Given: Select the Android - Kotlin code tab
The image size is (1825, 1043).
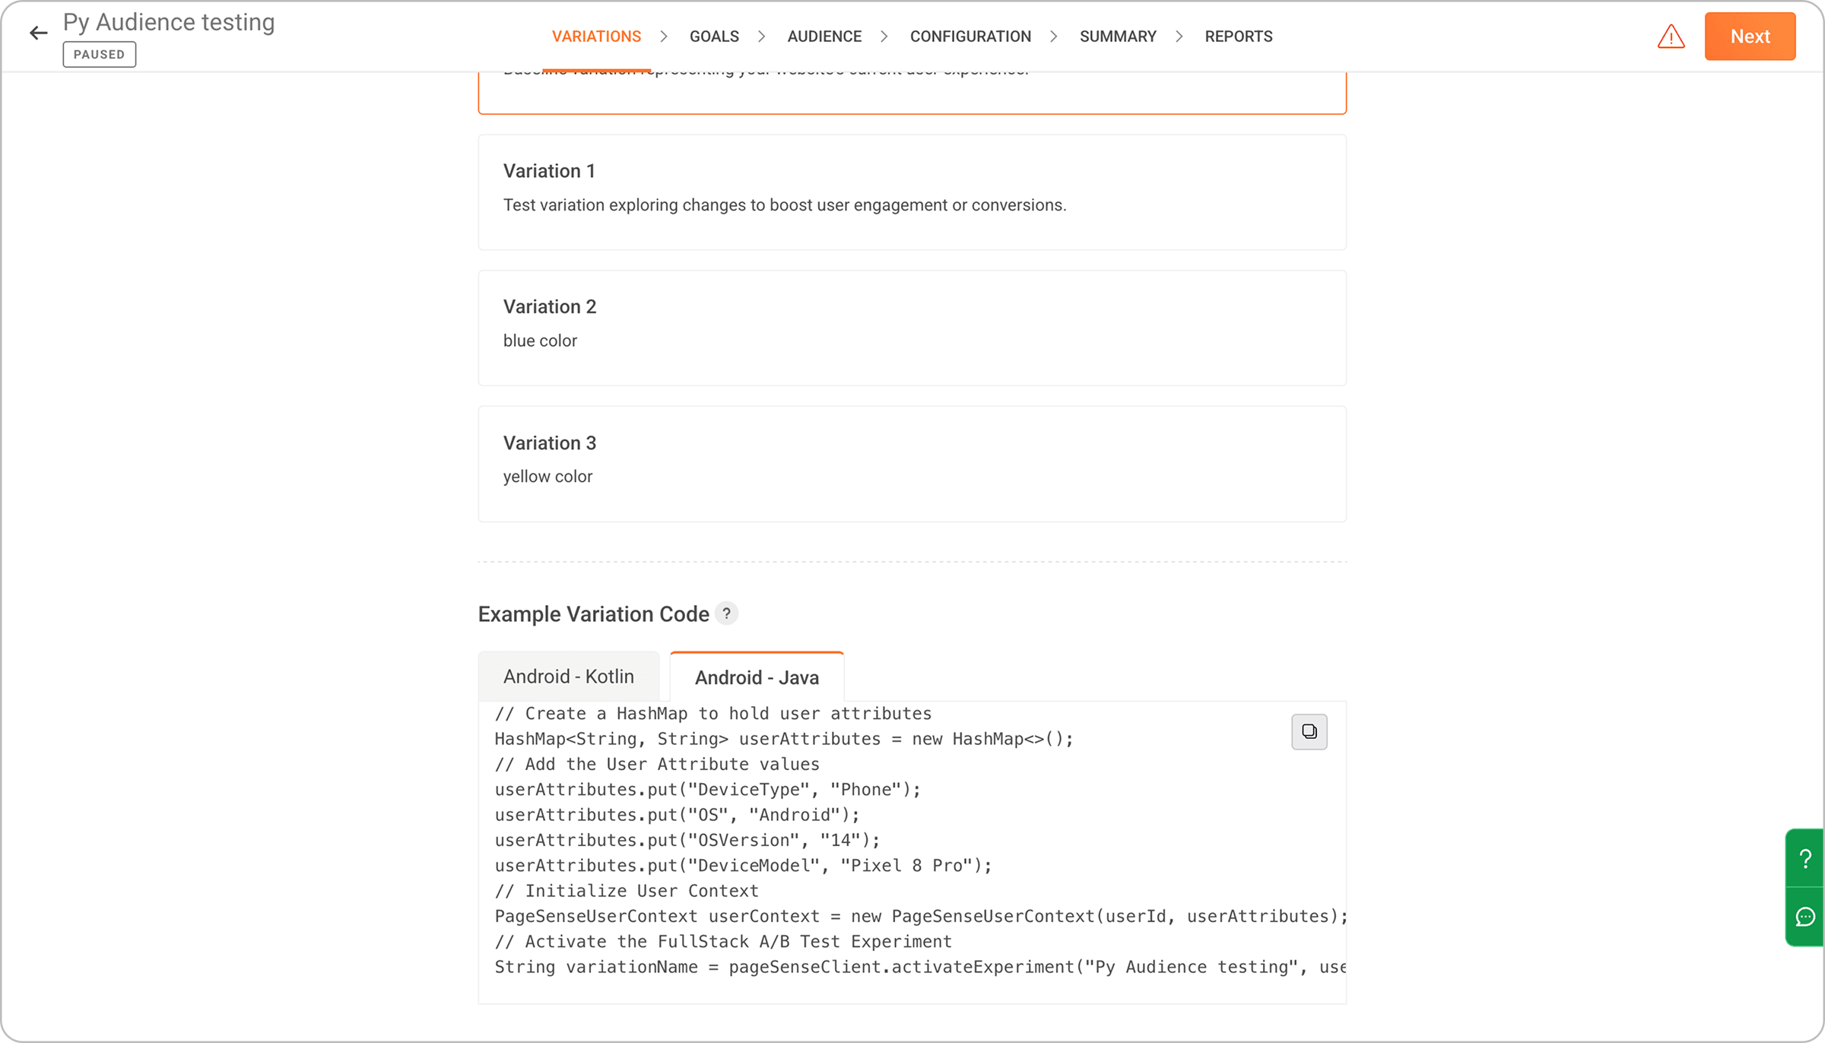Looking at the screenshot, I should (568, 677).
